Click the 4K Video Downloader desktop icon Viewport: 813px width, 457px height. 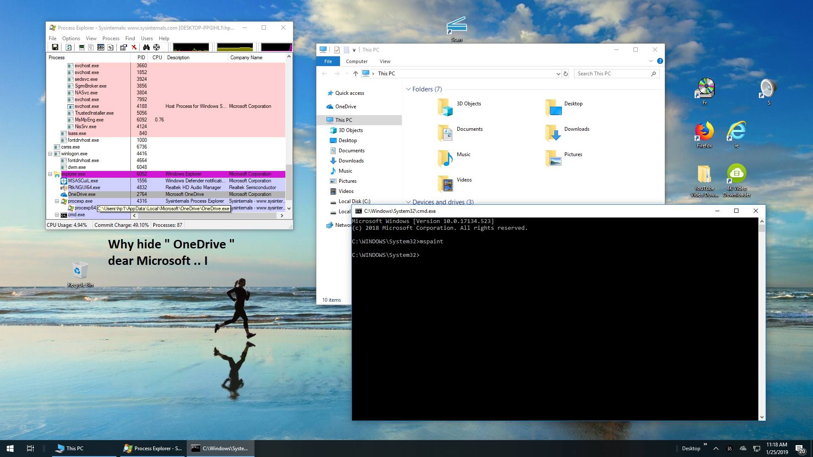[737, 180]
